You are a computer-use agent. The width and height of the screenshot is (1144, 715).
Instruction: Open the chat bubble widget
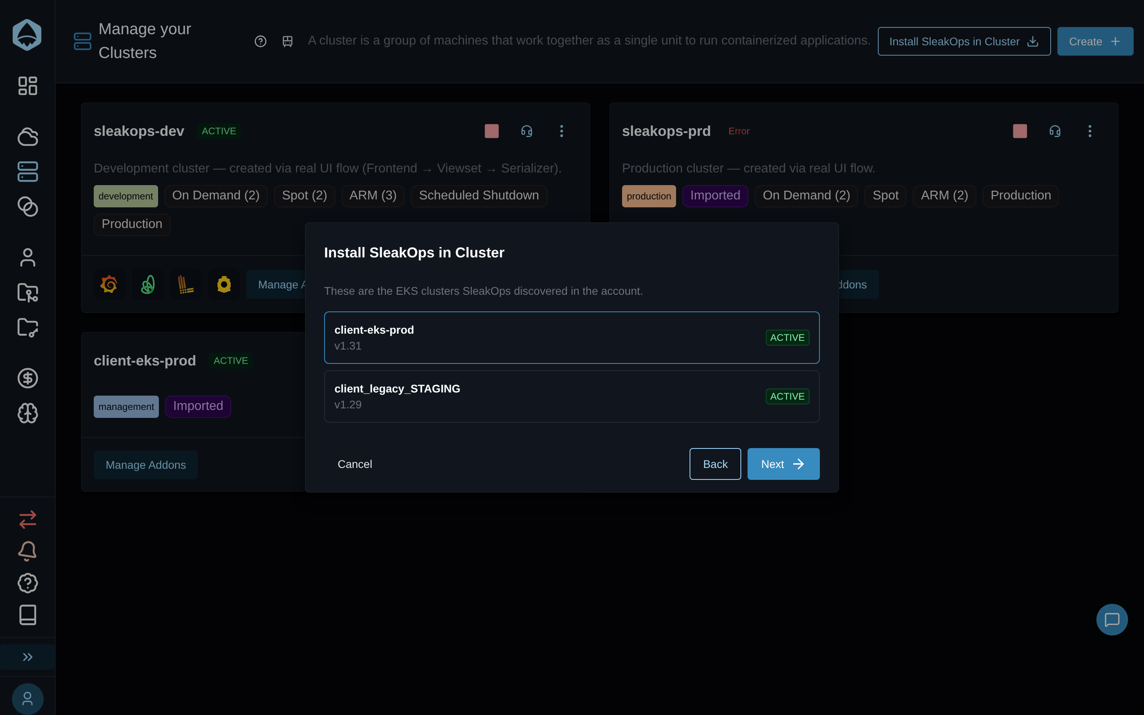(x=1112, y=620)
